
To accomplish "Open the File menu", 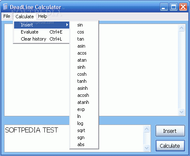I will pos(7,16).
